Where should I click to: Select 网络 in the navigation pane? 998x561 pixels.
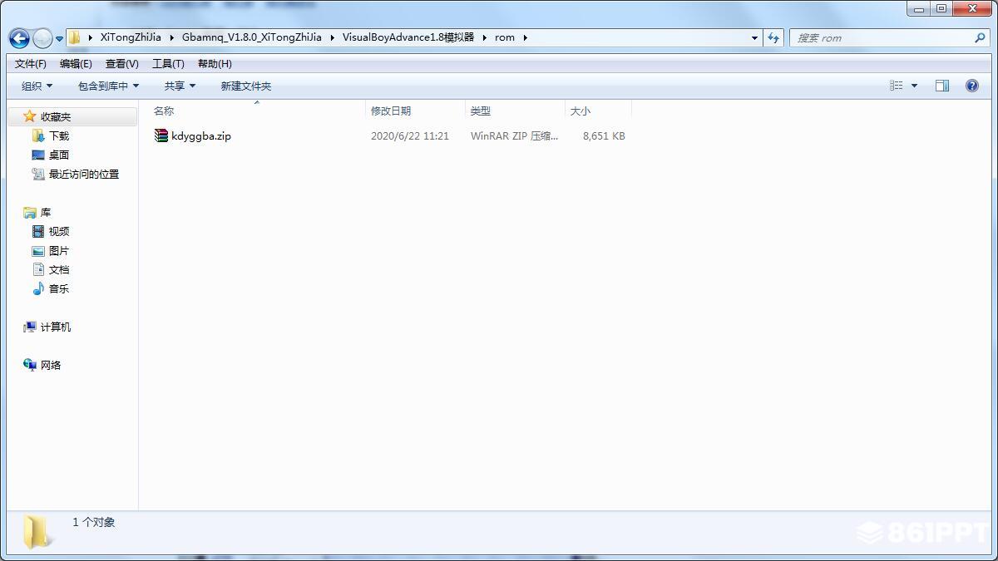51,366
